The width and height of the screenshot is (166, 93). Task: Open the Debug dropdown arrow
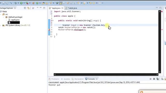[18, 3]
